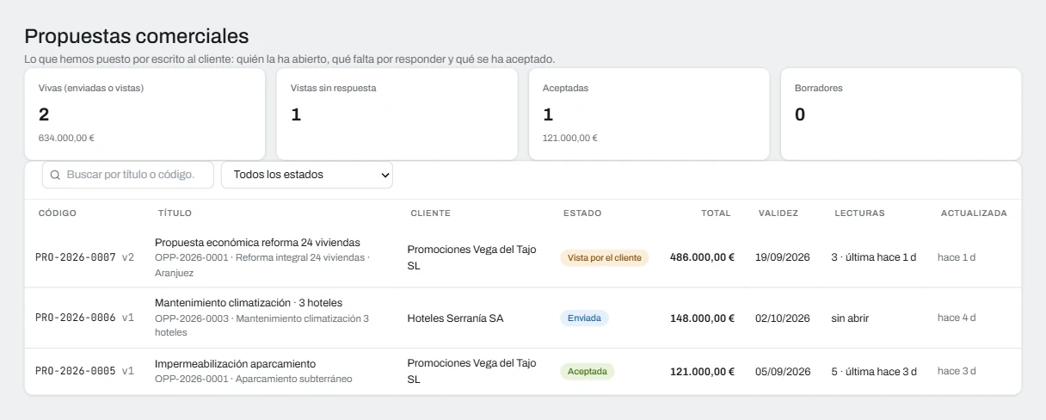Click validity date 19/09/2026
The height and width of the screenshot is (420, 1046).
(x=783, y=257)
